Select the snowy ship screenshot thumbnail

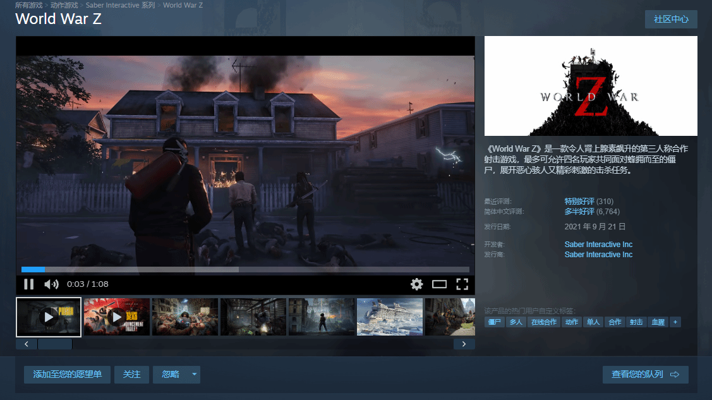(390, 317)
